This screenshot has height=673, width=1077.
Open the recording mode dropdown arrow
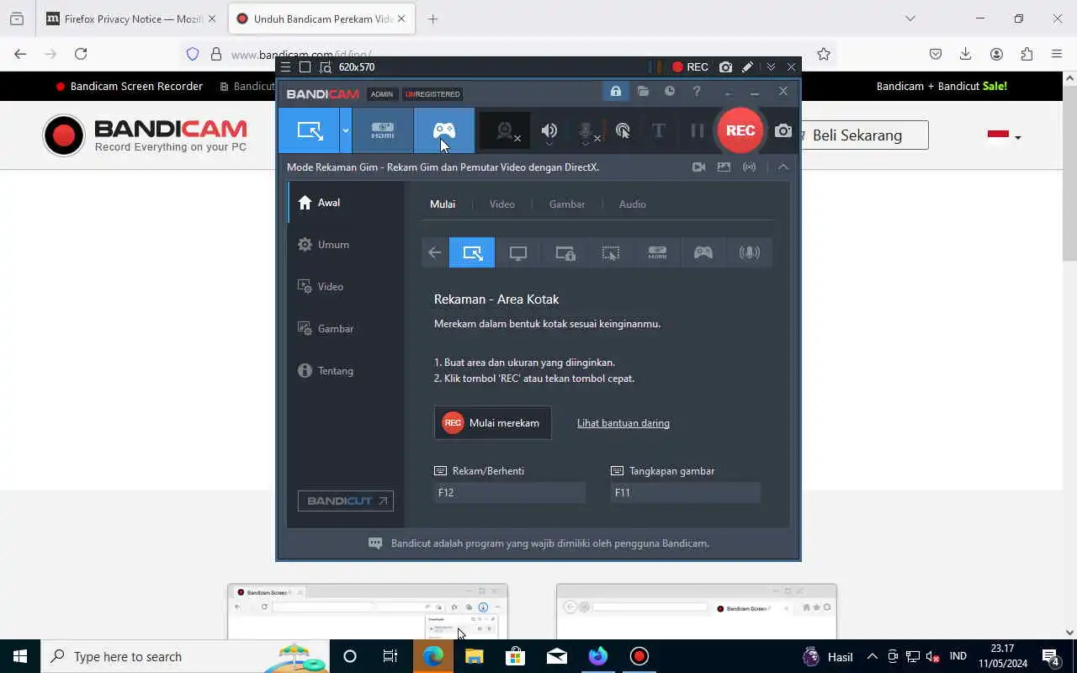pos(346,130)
